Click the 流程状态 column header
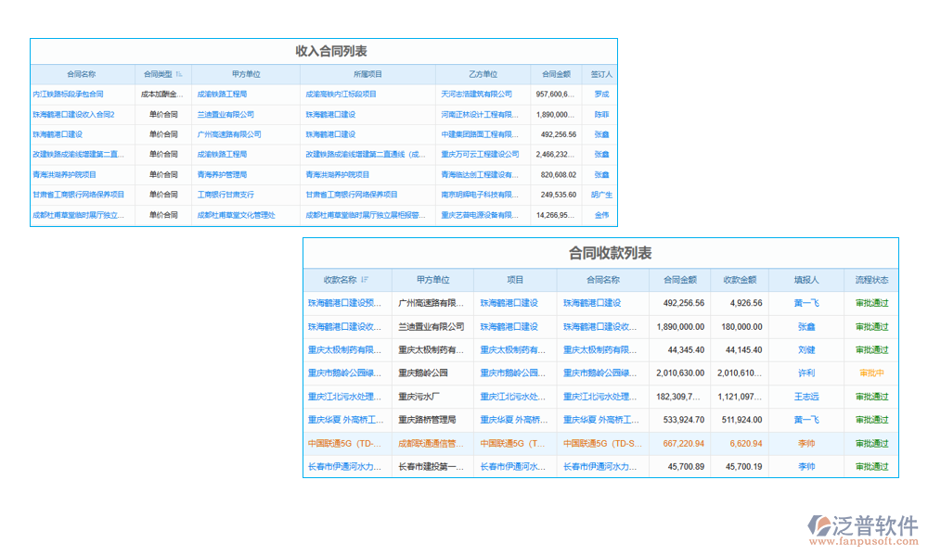The image size is (928, 556). [872, 279]
